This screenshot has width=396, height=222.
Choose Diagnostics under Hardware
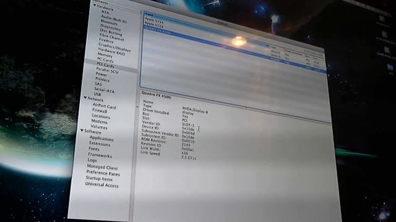click(111, 27)
